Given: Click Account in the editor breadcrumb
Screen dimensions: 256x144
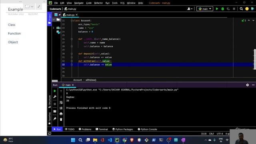Looking at the screenshot, I should click(x=77, y=80).
